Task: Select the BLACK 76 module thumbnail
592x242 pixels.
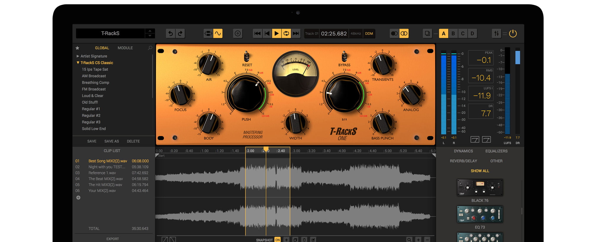Action: 480,187
